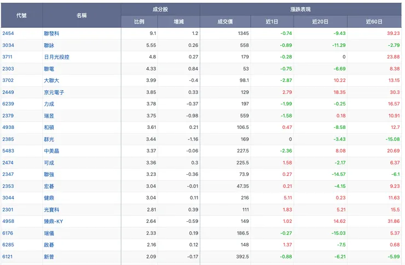Open stock code 2353
This screenshot has width=405, height=265.
pos(8,186)
